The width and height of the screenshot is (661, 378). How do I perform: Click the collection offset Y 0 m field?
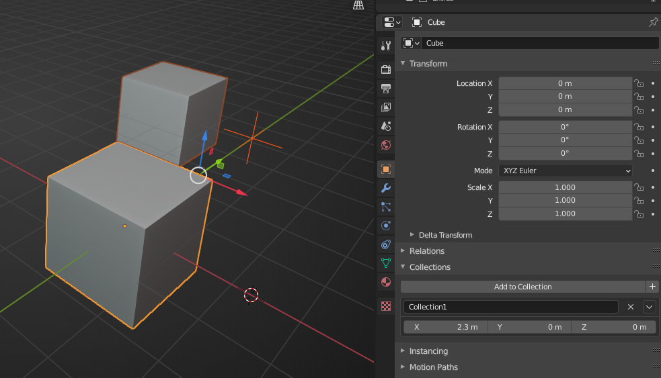(x=529, y=327)
